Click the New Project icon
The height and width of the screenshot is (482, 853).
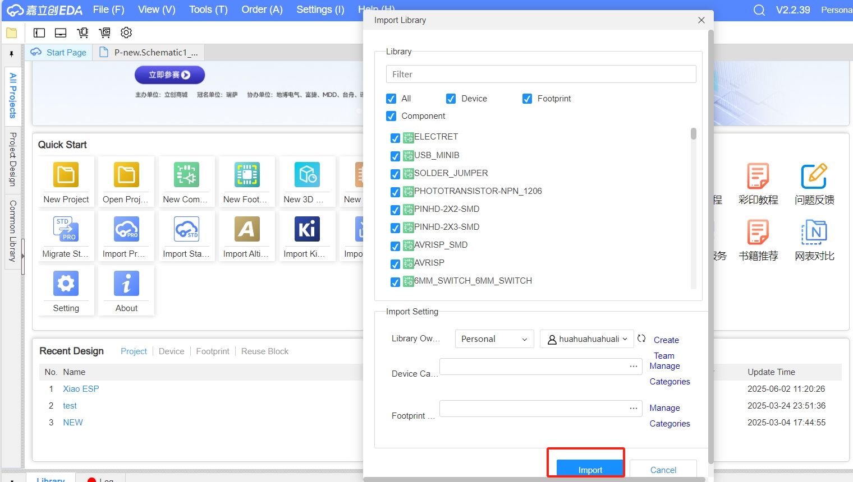point(66,175)
